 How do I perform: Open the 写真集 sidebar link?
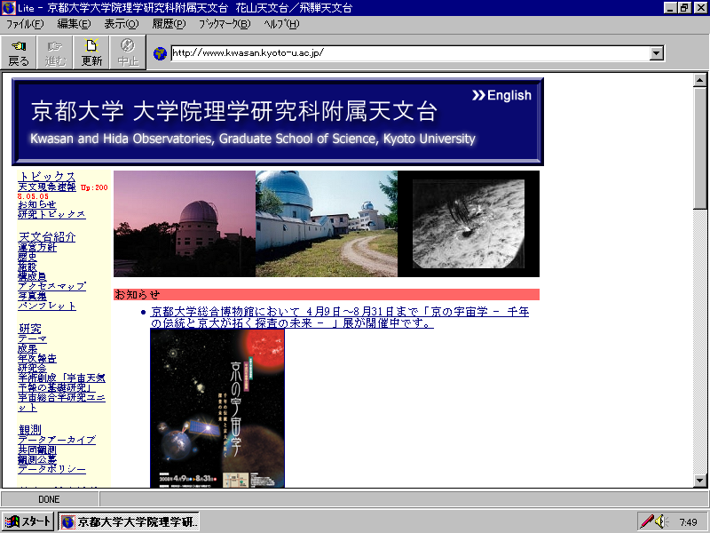32,296
